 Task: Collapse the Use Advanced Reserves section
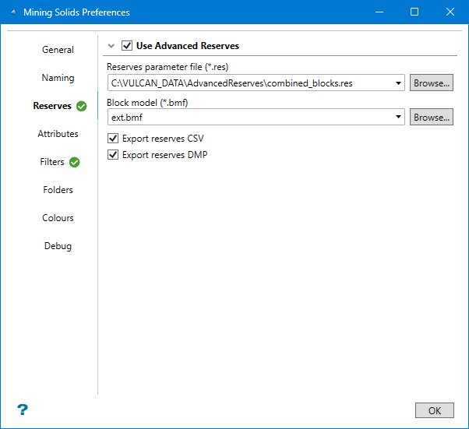coord(112,46)
